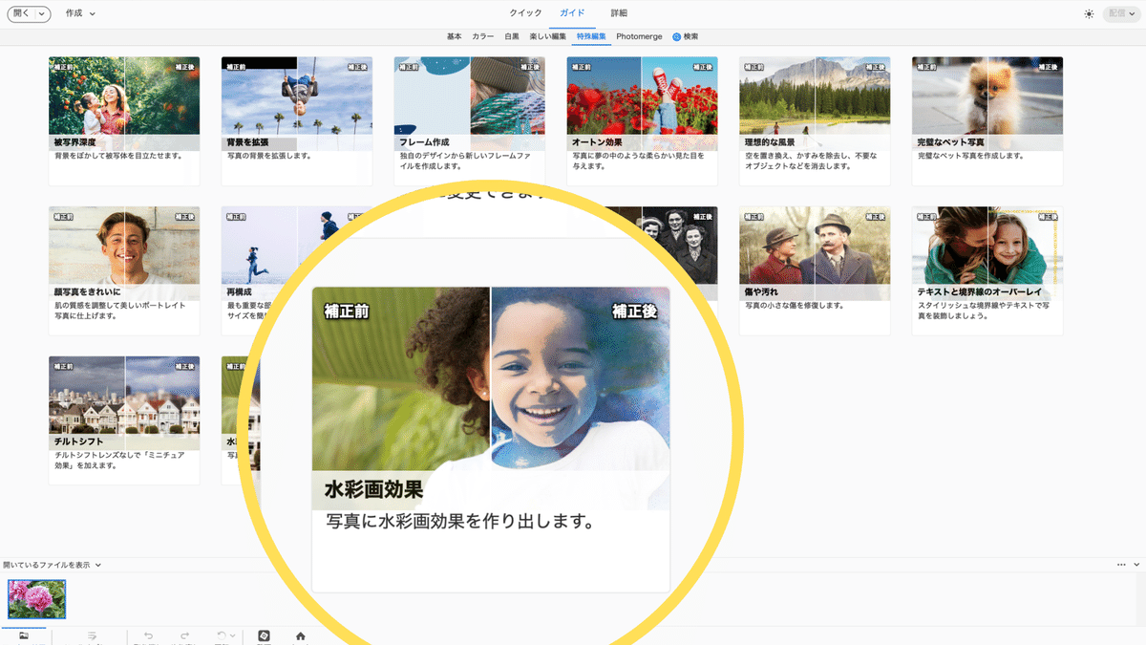Switch to the クイック mode tab
Image resolution: width=1146 pixels, height=645 pixels.
[525, 13]
